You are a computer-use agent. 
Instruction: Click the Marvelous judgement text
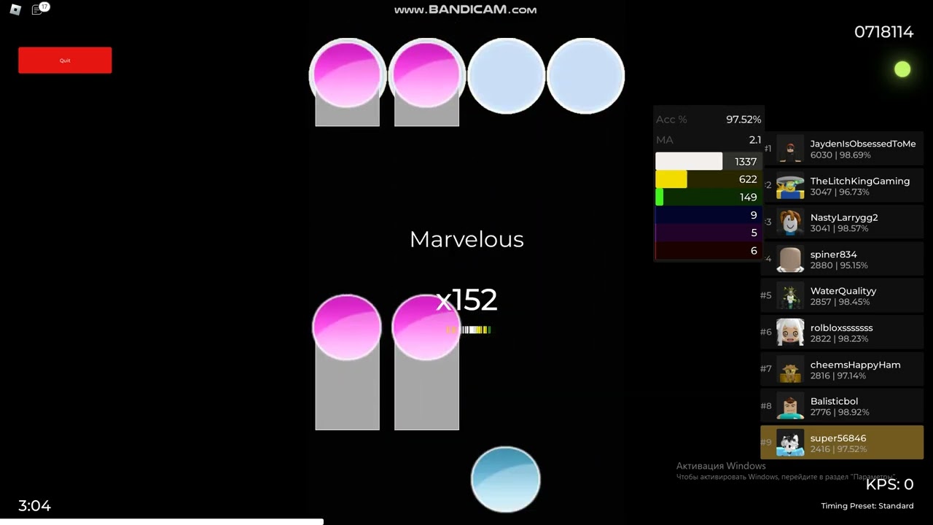[x=466, y=239]
